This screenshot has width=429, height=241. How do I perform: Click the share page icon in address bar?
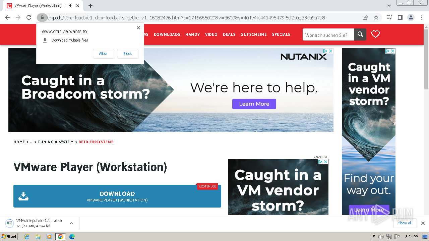[x=365, y=17]
